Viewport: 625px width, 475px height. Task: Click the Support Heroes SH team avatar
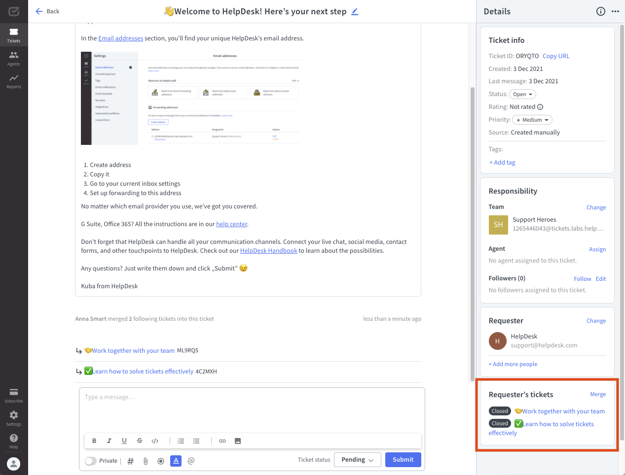coord(498,225)
